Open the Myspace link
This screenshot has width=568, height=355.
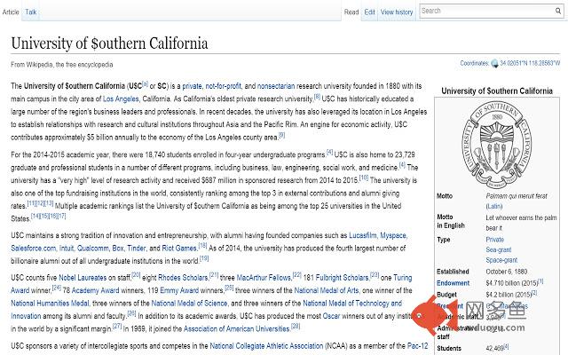pyautogui.click(x=393, y=235)
